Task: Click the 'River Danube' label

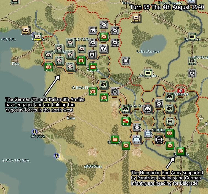Action: (x=170, y=3)
